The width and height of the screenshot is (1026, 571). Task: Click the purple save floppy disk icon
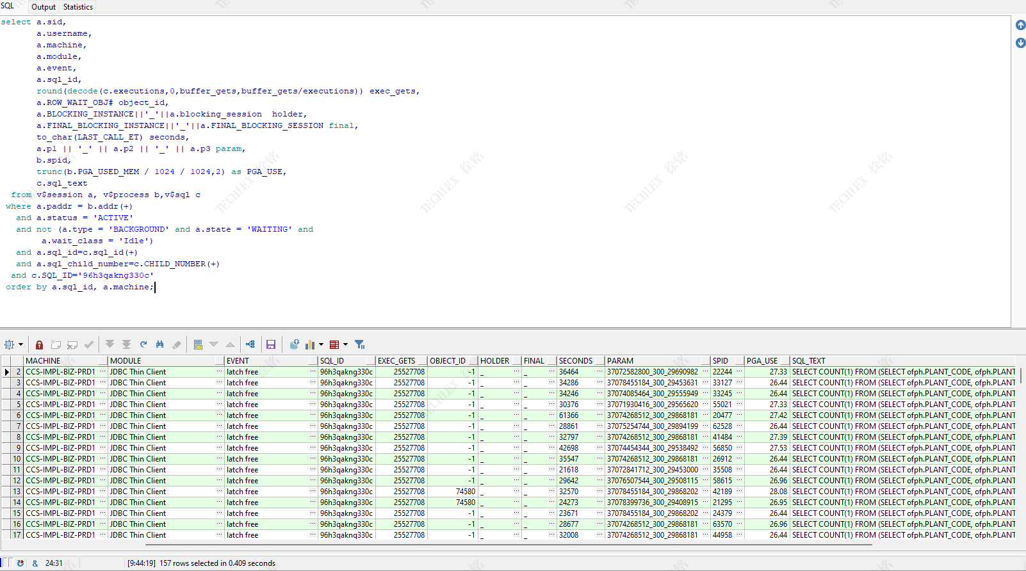271,344
